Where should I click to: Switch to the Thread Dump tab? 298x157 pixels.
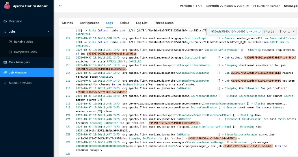164,23
